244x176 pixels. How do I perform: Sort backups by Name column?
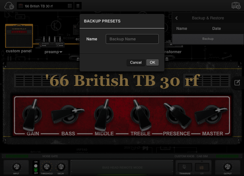pos(182,28)
